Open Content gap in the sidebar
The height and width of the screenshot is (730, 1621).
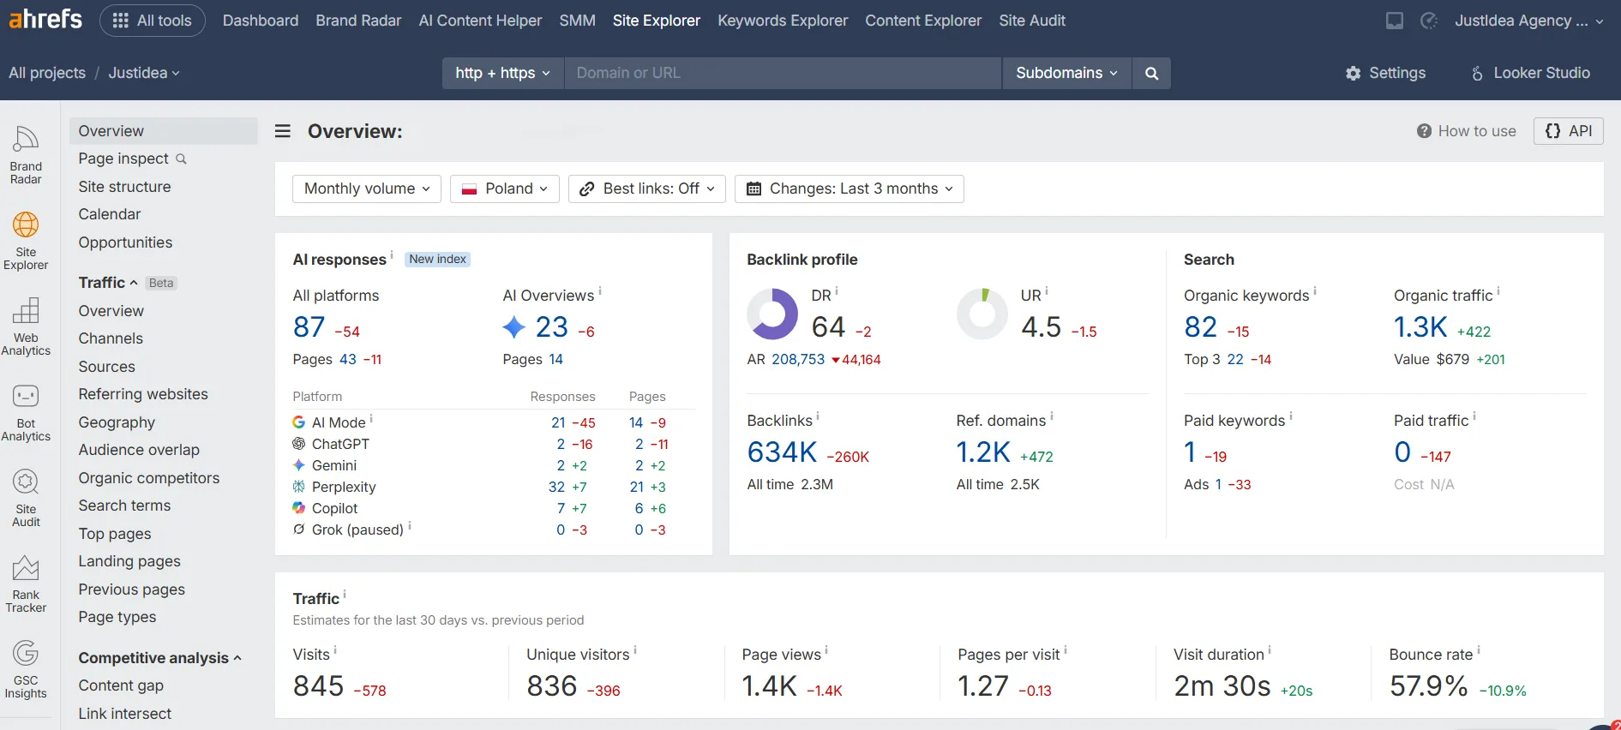click(121, 685)
